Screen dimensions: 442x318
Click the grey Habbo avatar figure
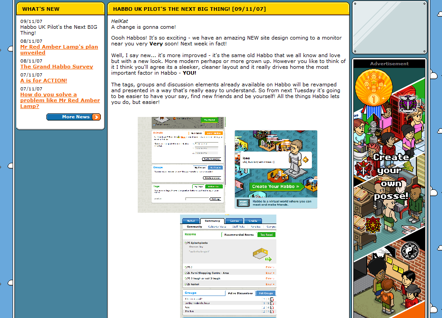(x=296, y=157)
